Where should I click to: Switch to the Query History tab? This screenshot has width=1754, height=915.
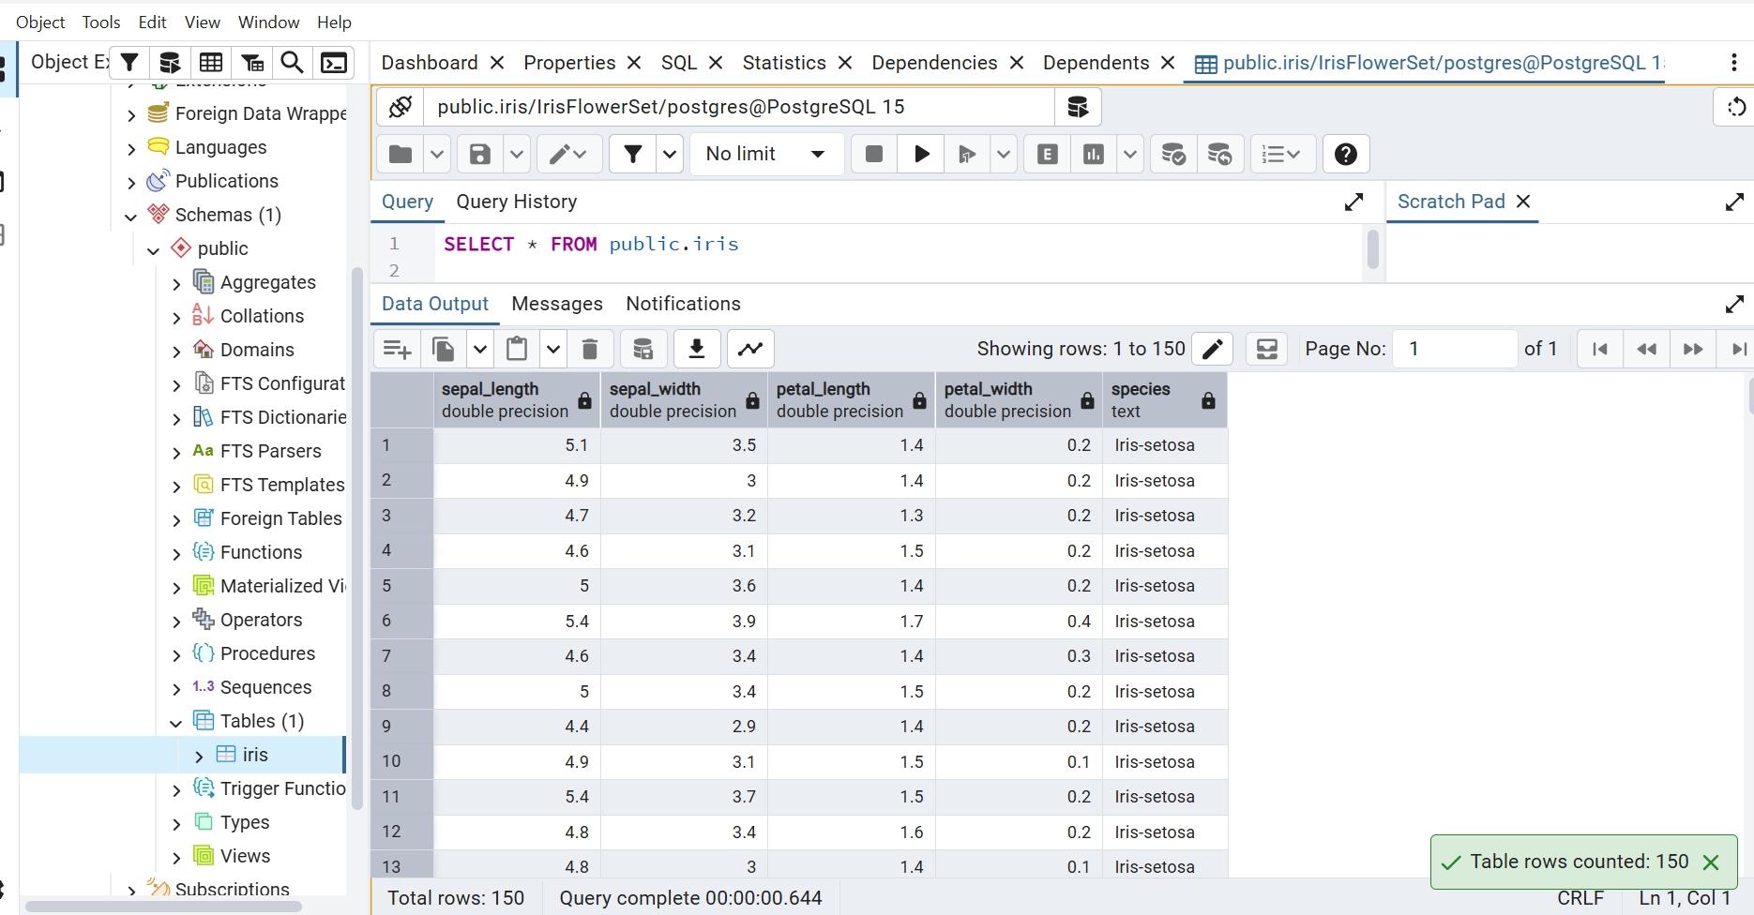point(517,202)
